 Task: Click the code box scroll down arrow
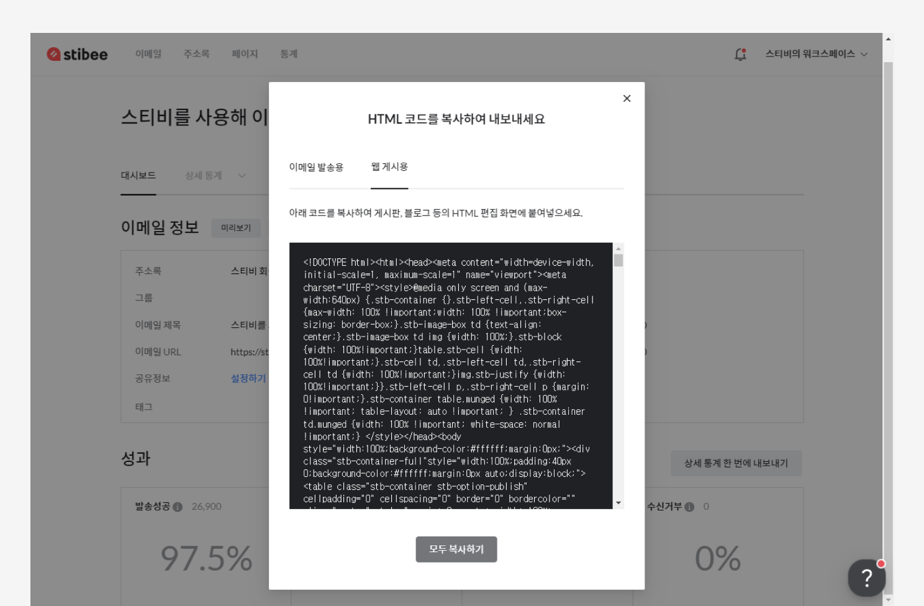point(618,503)
